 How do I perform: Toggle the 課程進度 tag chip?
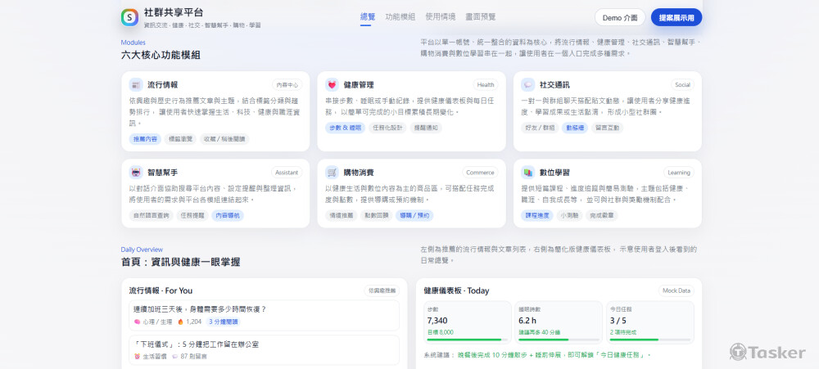point(537,215)
